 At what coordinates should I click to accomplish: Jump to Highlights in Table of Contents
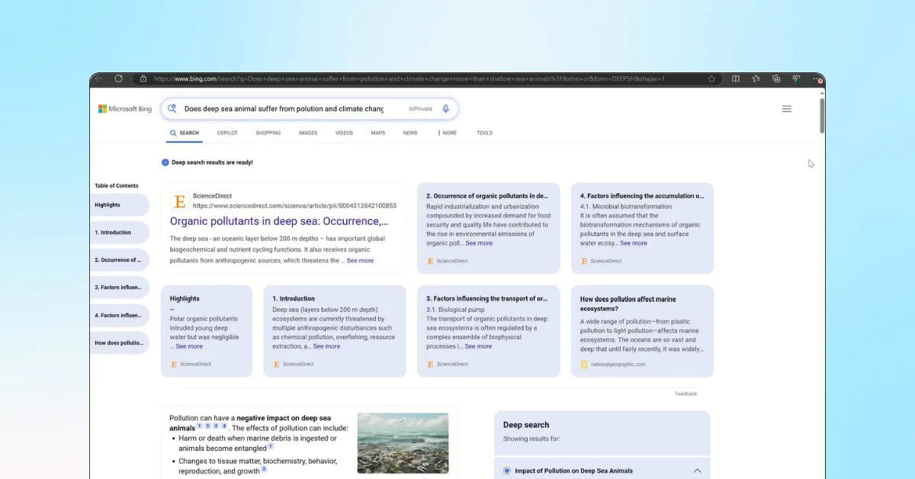coord(119,205)
